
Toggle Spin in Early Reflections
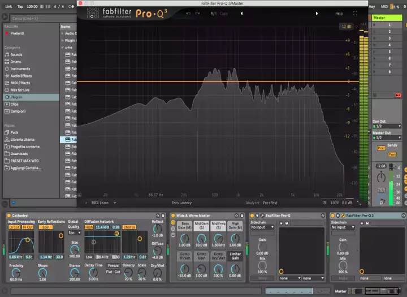point(46,227)
